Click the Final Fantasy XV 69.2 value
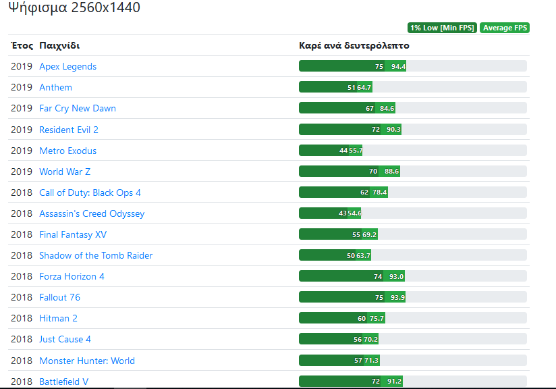The width and height of the screenshot is (556, 389). [x=370, y=234]
